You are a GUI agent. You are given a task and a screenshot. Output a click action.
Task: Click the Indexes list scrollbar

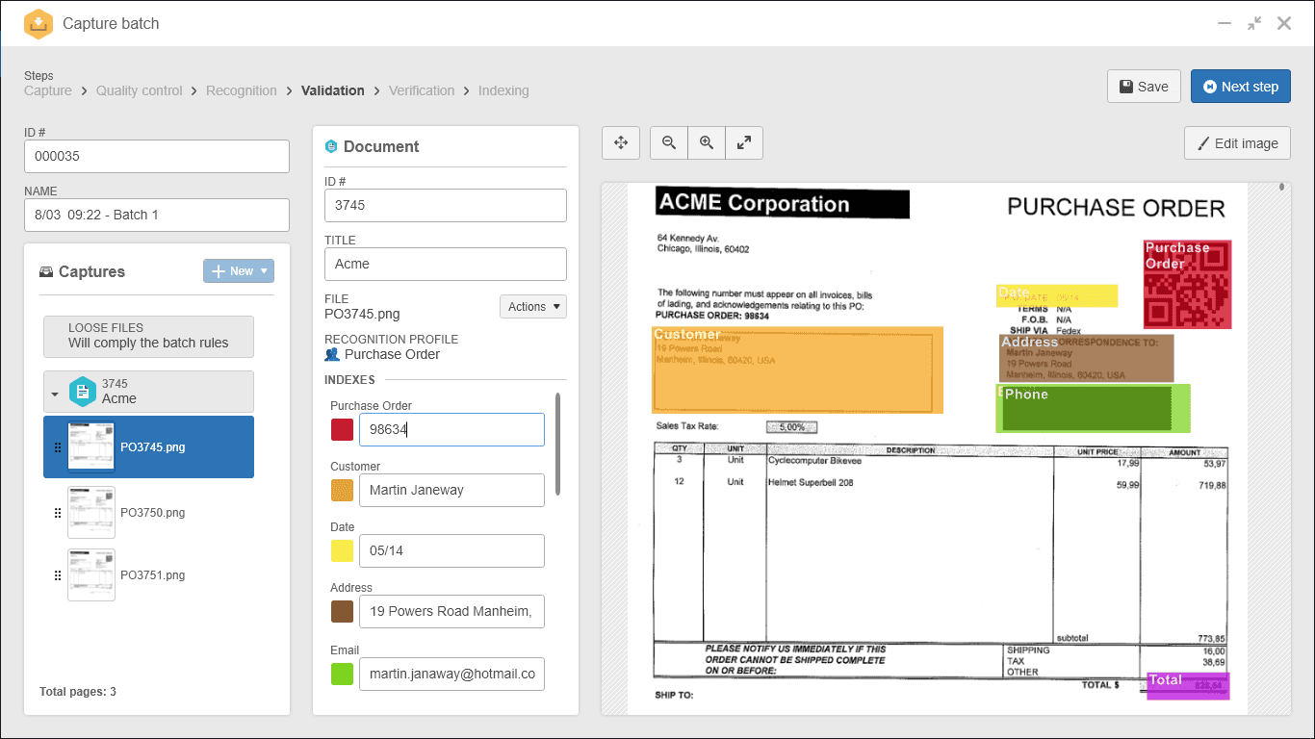point(557,444)
